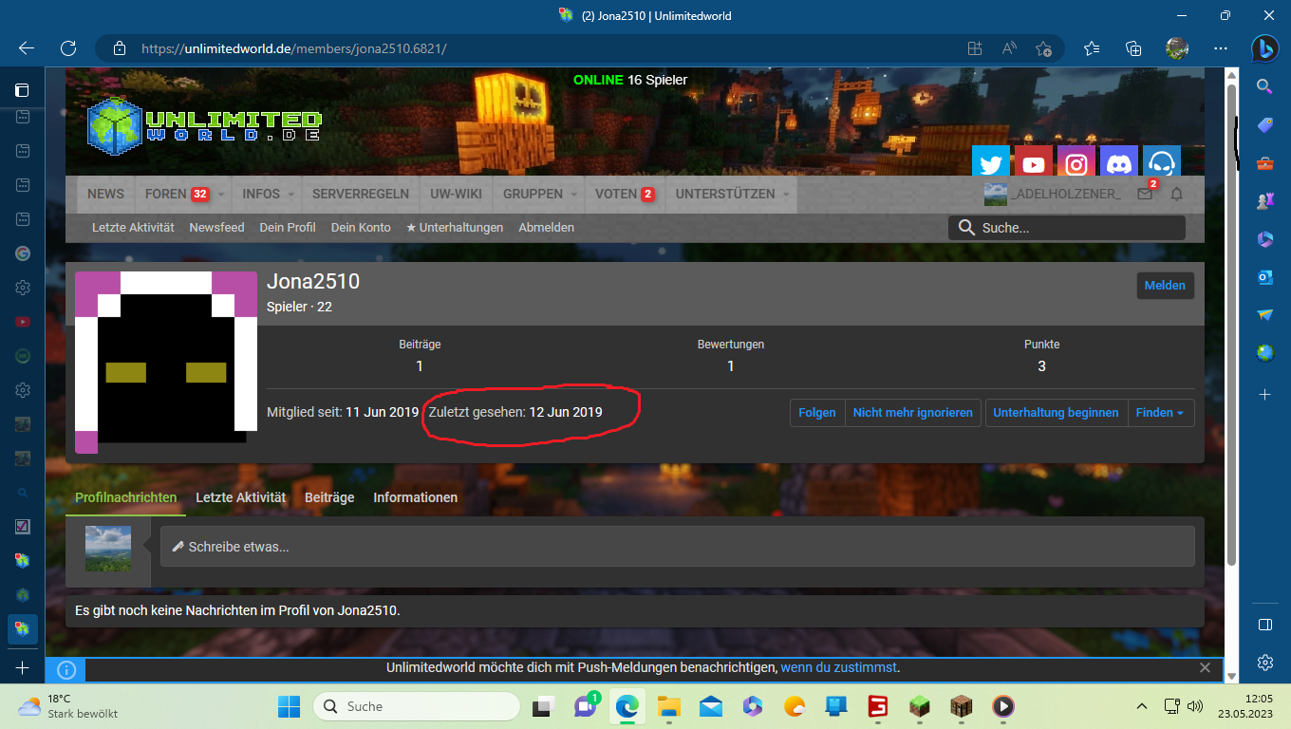Open the Discord social link icon
Viewport: 1291px width, 729px height.
[x=1119, y=164]
